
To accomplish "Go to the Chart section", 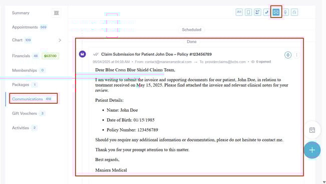I will [17, 40].
